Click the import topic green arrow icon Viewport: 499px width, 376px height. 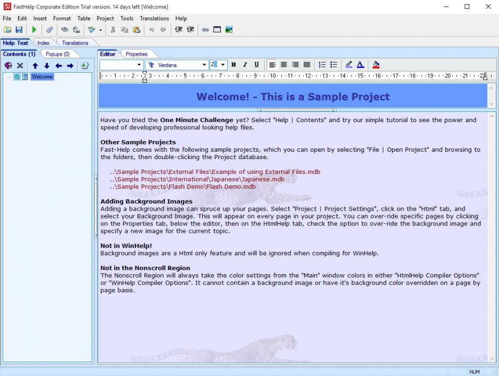pos(84,66)
